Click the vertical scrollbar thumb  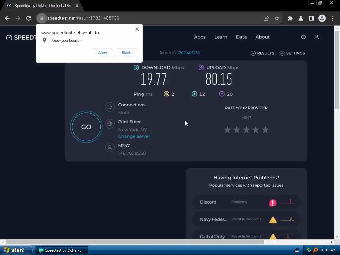tap(337, 70)
